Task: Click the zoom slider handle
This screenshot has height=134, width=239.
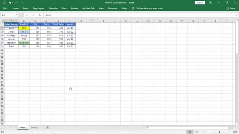Action: (x=220, y=132)
